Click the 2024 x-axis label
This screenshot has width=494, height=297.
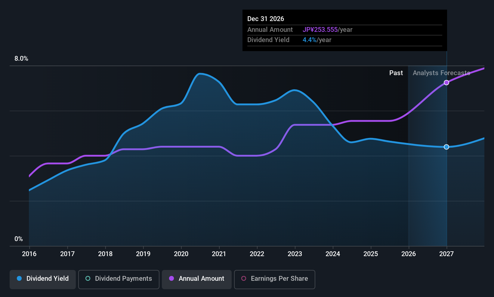coord(333,254)
